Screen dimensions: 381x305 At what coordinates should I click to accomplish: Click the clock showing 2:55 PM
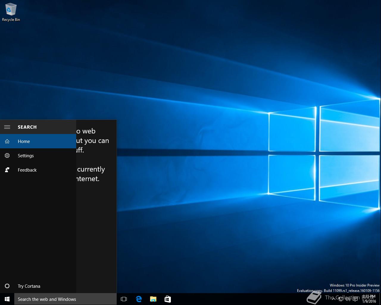click(x=369, y=299)
